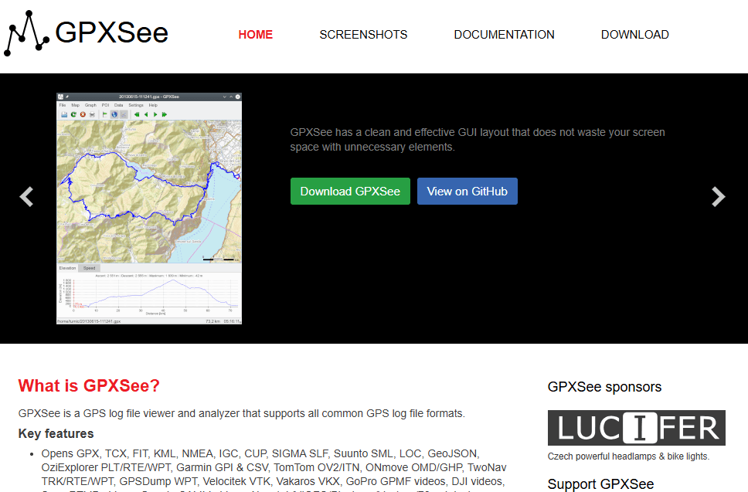Advance carousel with right arrow
This screenshot has width=748, height=492.
[719, 196]
